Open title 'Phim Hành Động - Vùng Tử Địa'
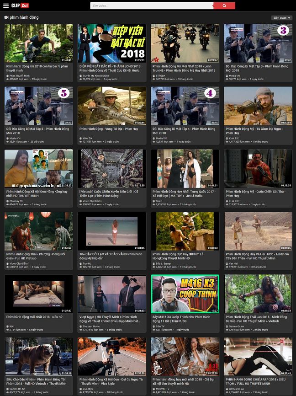Viewport: 296px width, 396px height. 109,129
